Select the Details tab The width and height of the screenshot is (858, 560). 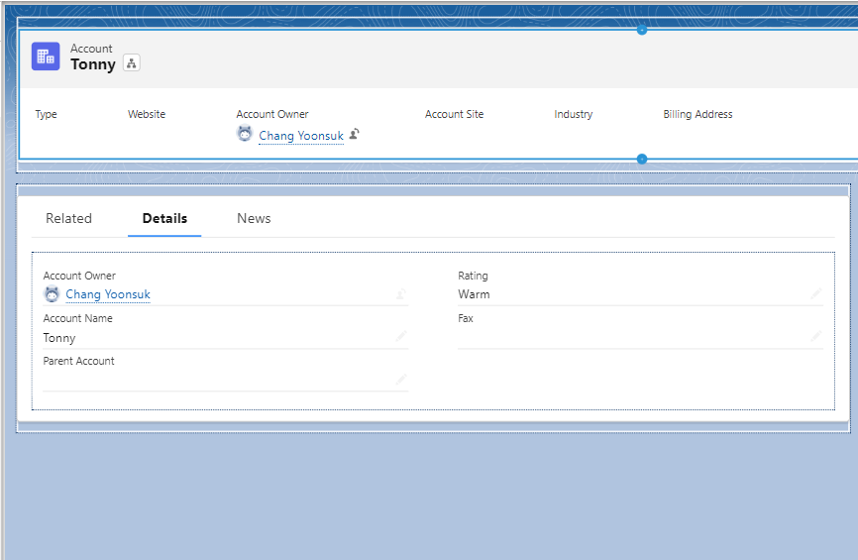pyautogui.click(x=164, y=218)
